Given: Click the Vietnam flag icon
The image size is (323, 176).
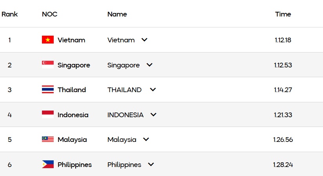Looking at the screenshot, I should [x=48, y=40].
